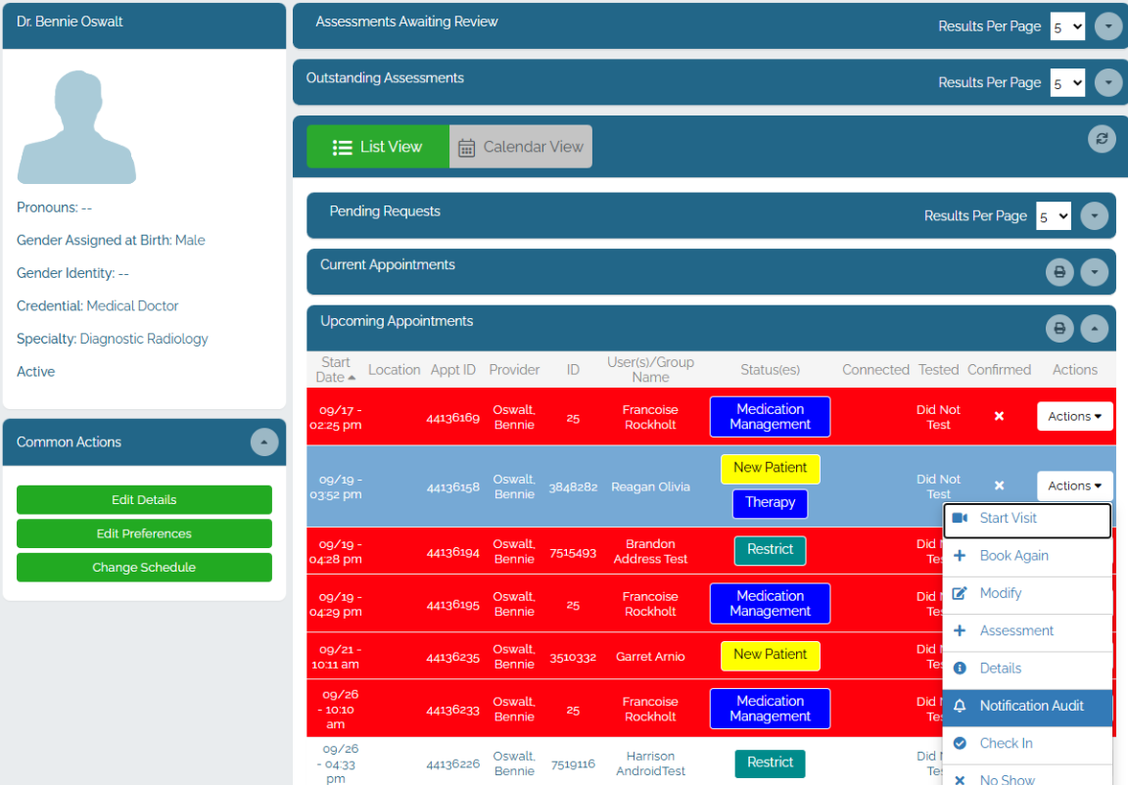Click the Modify pencil icon in menu
1128x785 pixels.
[x=960, y=593]
